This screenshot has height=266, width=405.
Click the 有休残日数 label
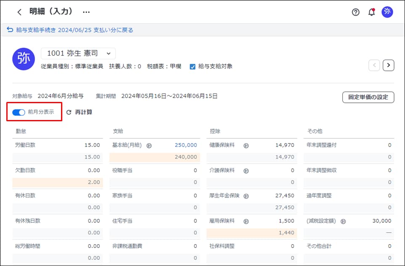click(x=28, y=221)
